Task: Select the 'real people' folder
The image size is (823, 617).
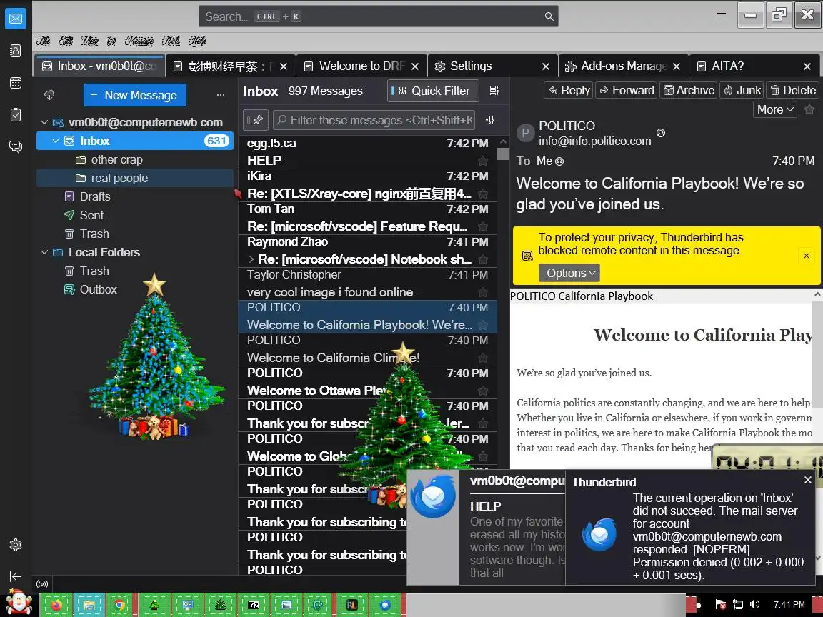Action: pyautogui.click(x=135, y=178)
